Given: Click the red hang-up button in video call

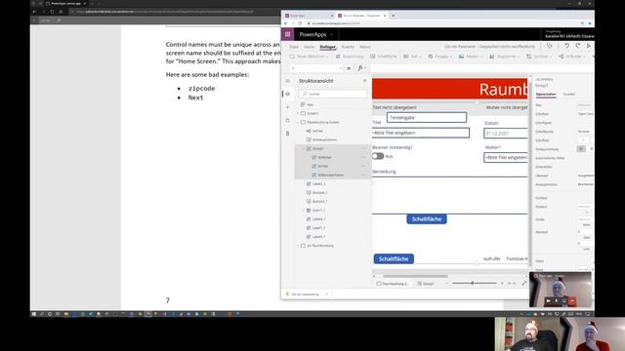Looking at the screenshot, I should (572, 301).
